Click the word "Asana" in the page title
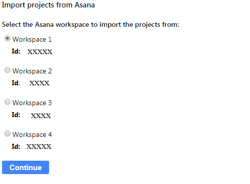The image size is (250, 184). coord(85,4)
